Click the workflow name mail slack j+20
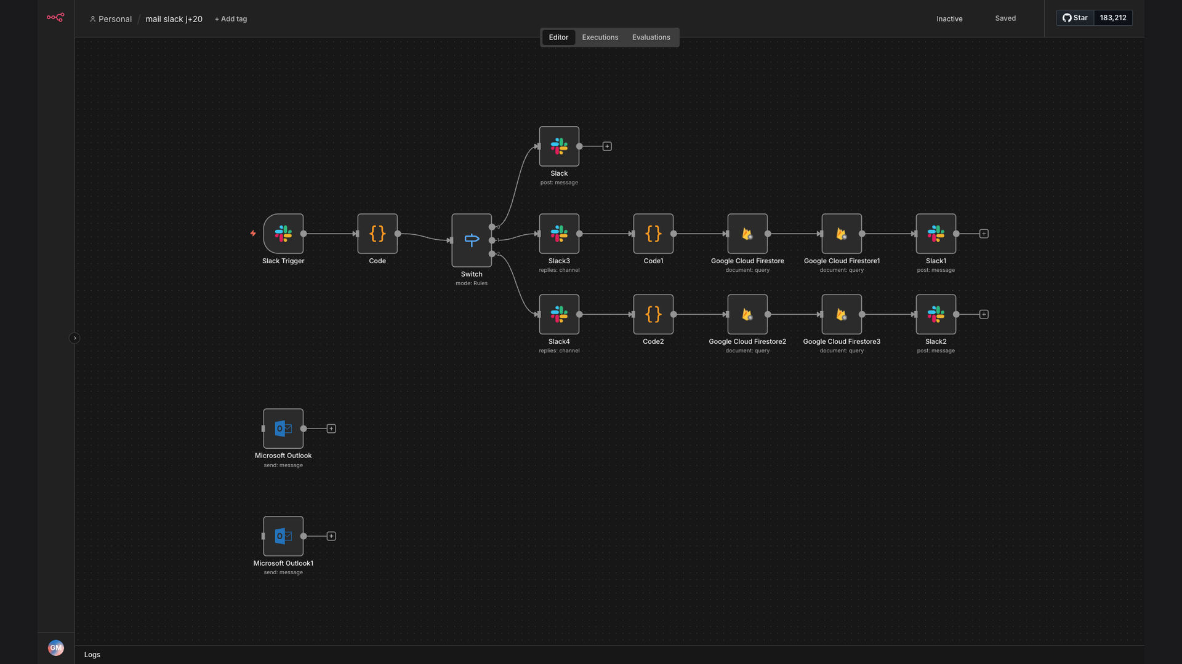This screenshot has width=1182, height=664. pyautogui.click(x=174, y=19)
